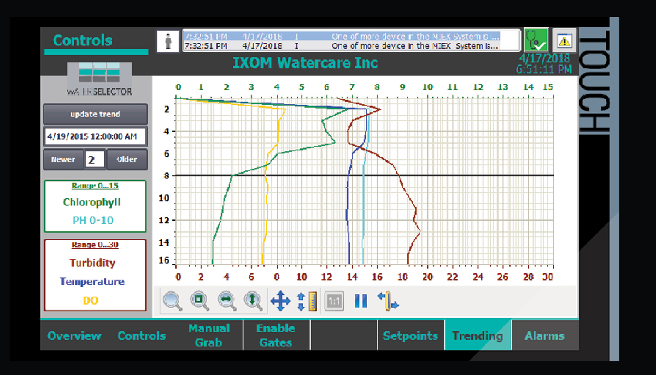Screen dimensions: 656x375
Task: Open the Controls tab in bottom navigation
Action: coord(142,336)
